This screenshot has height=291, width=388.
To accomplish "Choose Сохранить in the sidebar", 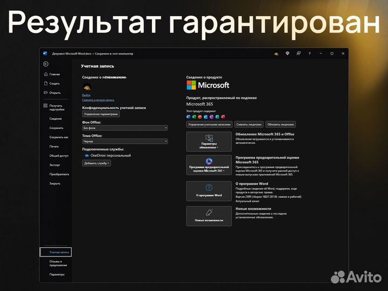I will coord(56,128).
